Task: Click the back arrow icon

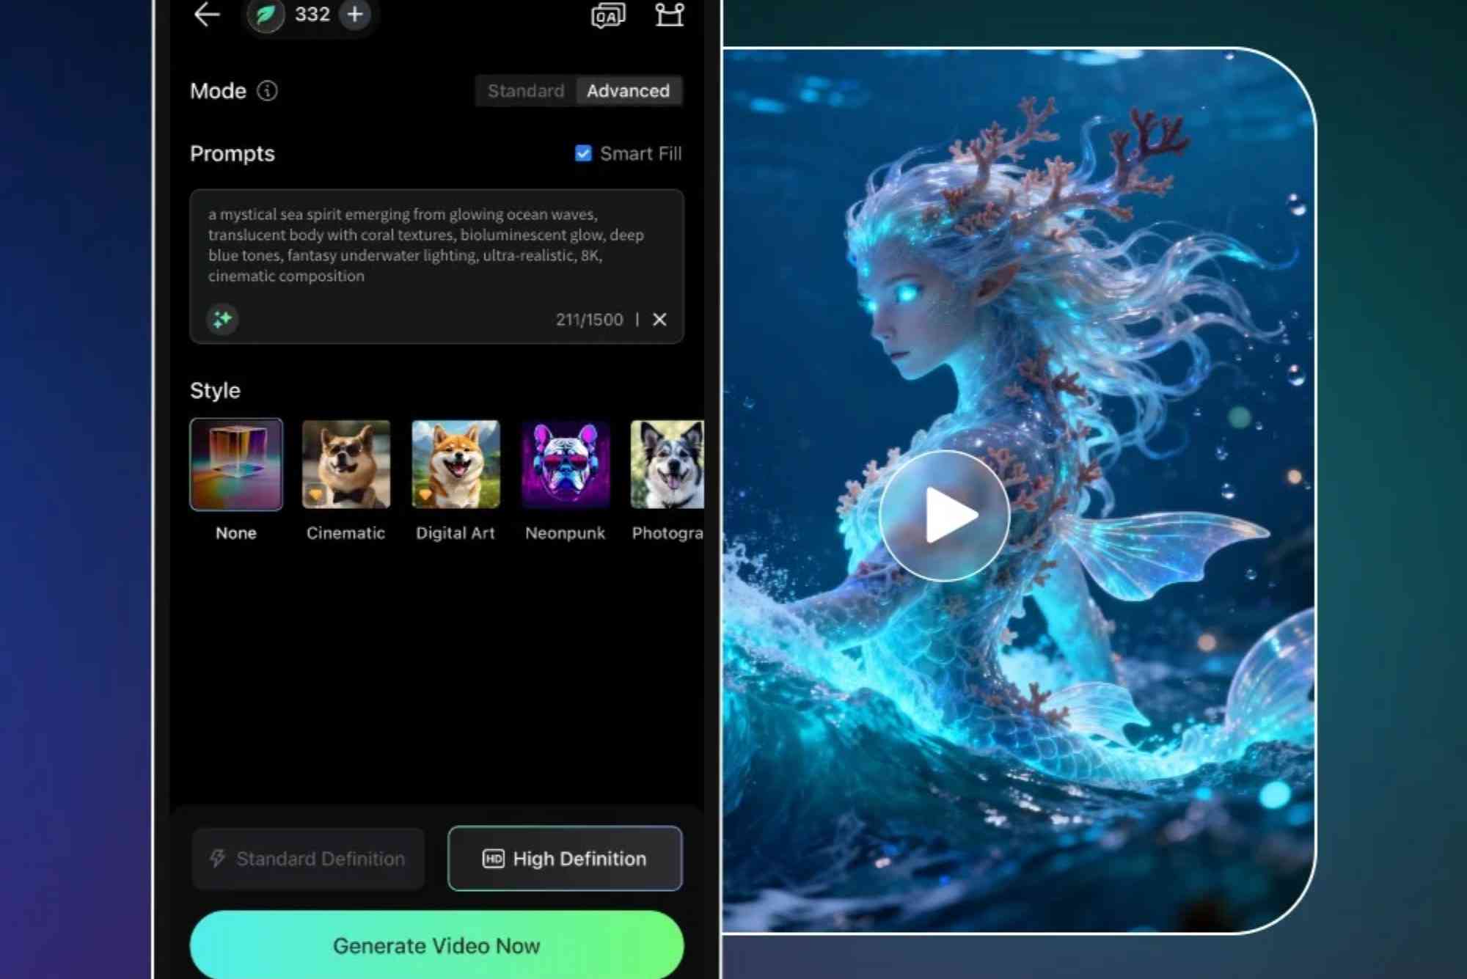Action: pyautogui.click(x=207, y=15)
